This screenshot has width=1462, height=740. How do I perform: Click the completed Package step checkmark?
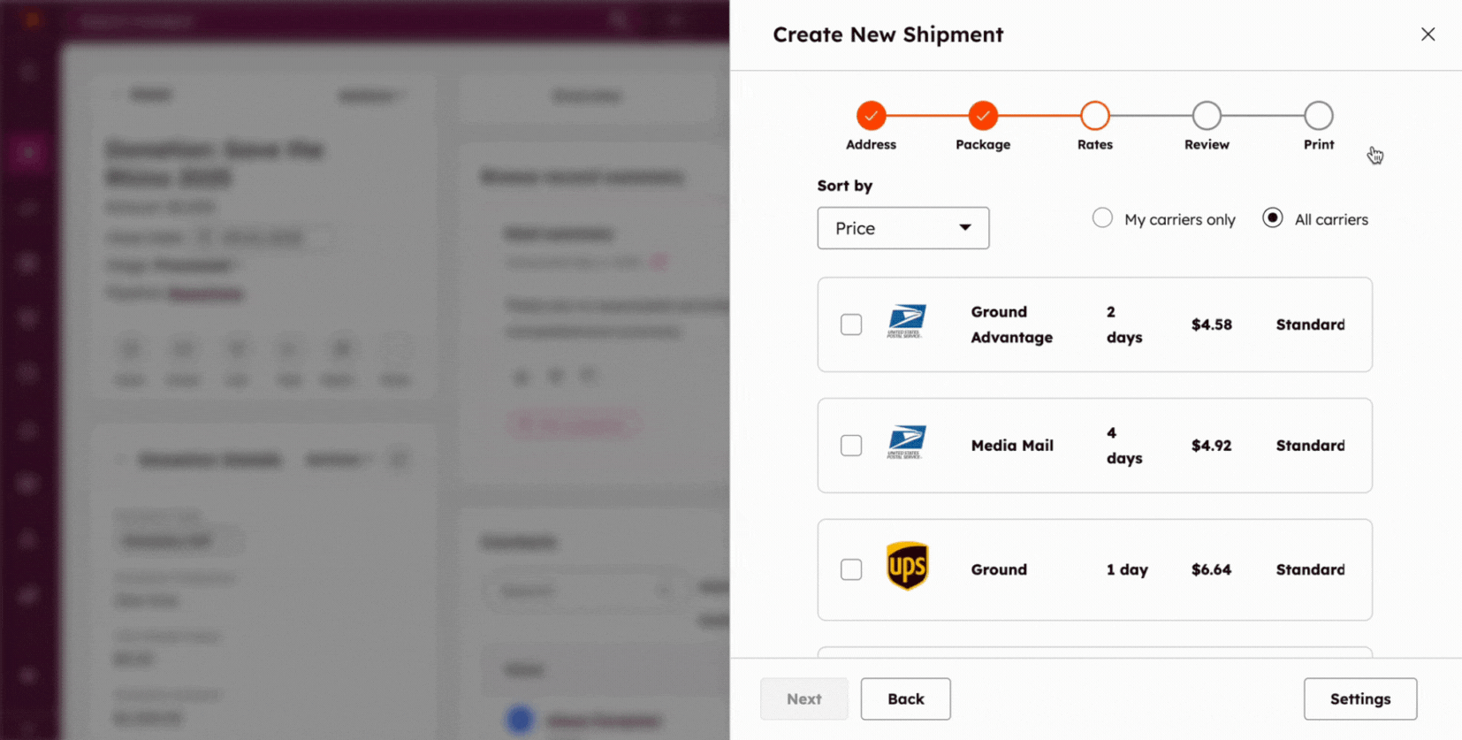click(983, 116)
